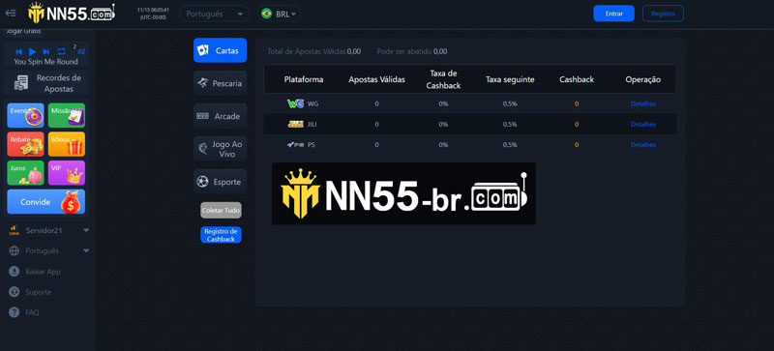Click the Registro sign-up button

click(x=663, y=14)
